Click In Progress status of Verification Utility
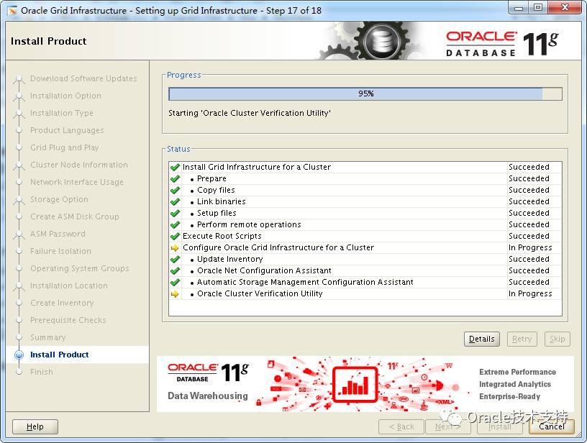 [x=530, y=293]
